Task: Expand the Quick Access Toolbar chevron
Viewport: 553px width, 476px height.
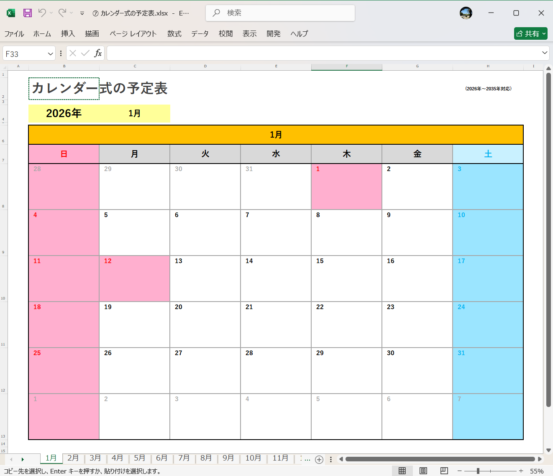Action: click(x=82, y=13)
